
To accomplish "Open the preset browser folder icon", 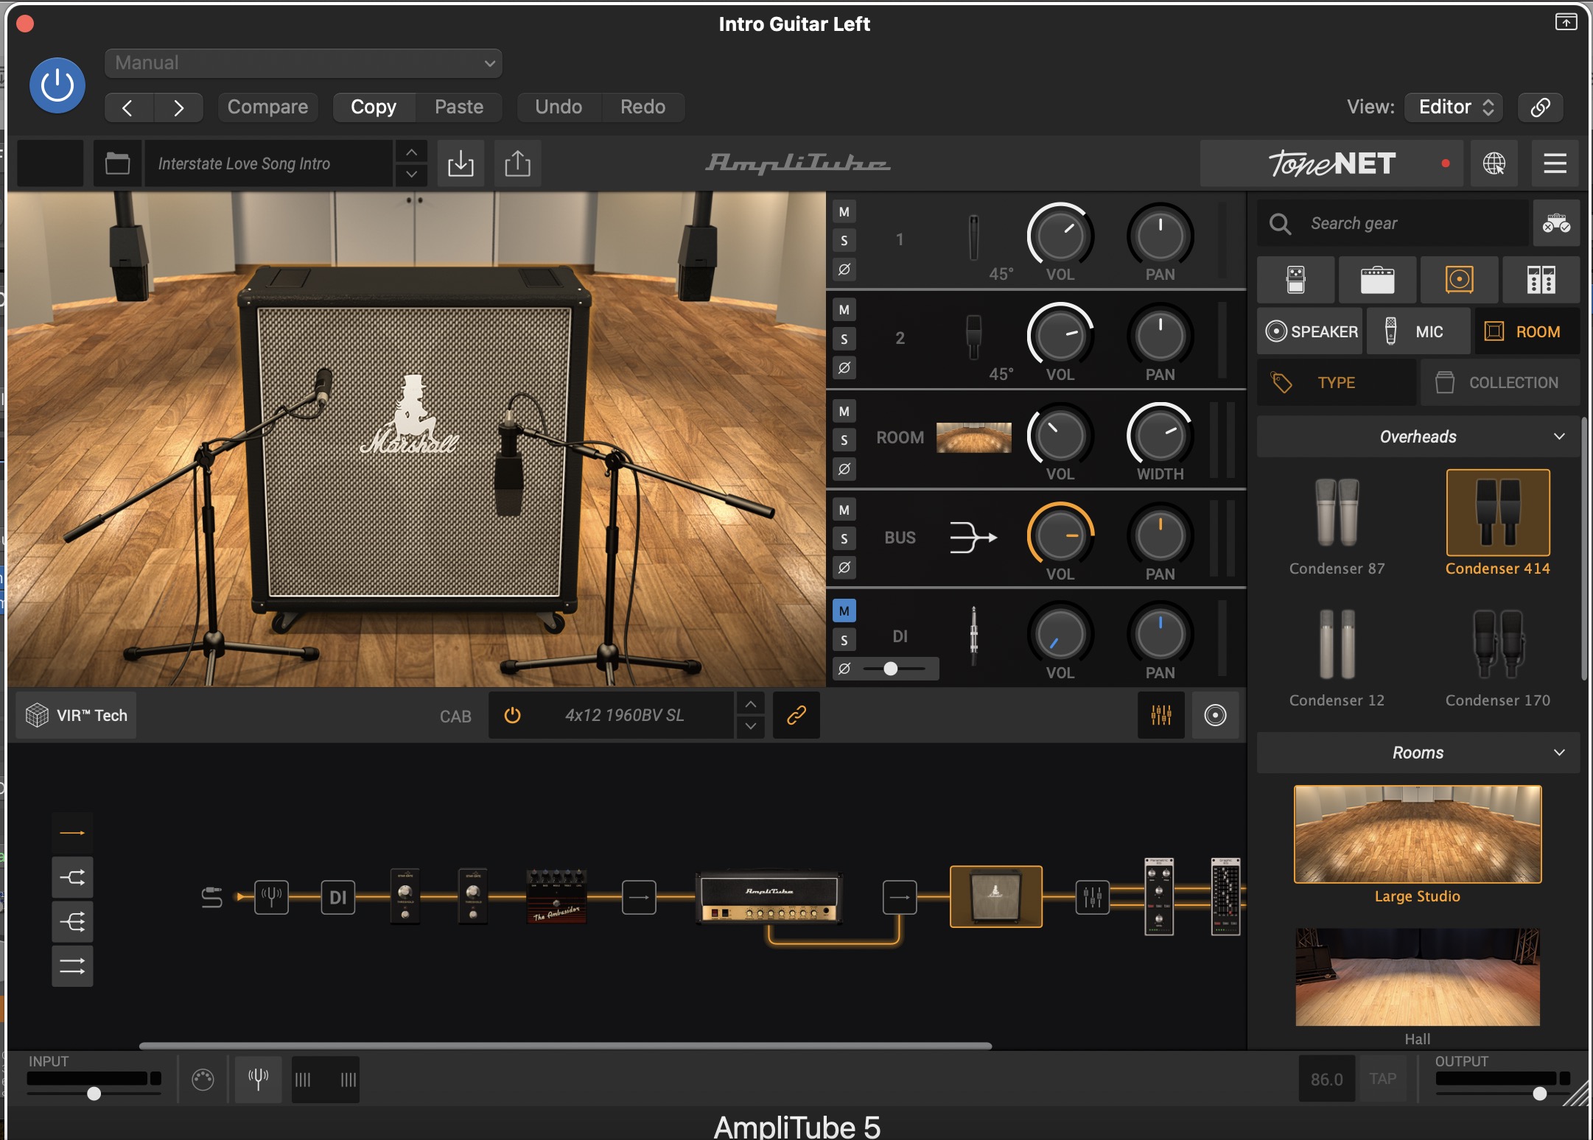I will point(118,163).
